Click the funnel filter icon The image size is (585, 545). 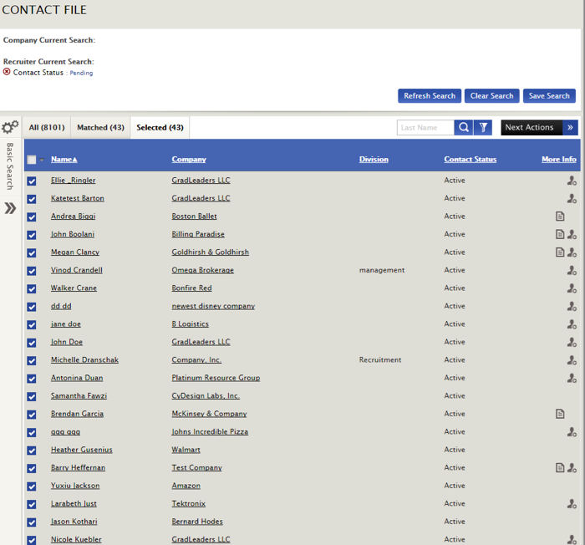click(x=483, y=127)
